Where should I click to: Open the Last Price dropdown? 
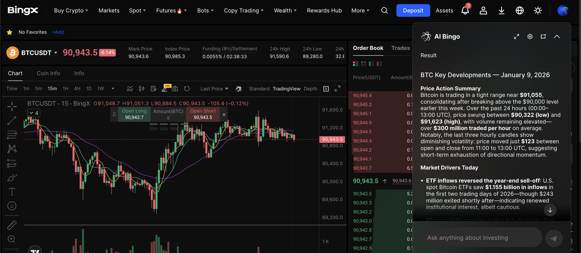(214, 89)
